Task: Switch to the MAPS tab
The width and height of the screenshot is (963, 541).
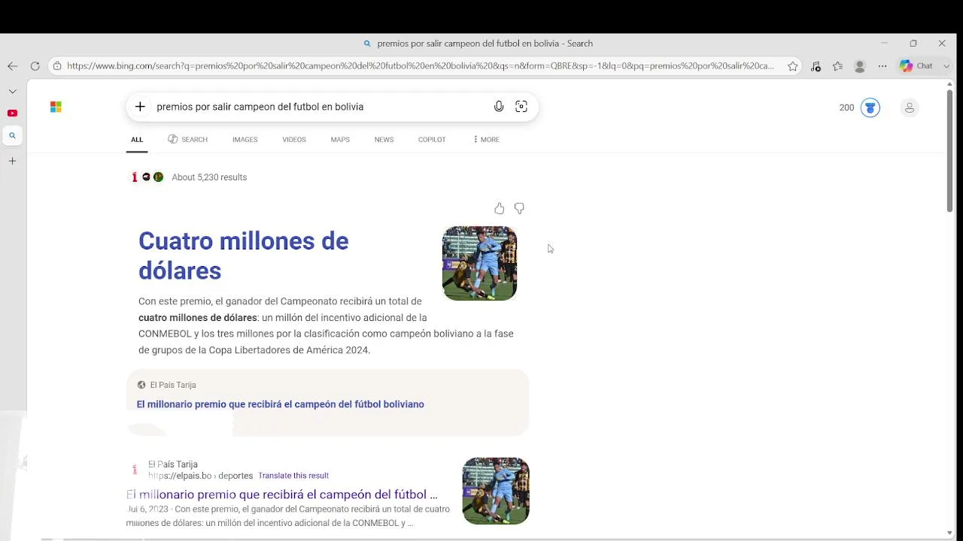Action: pyautogui.click(x=340, y=140)
